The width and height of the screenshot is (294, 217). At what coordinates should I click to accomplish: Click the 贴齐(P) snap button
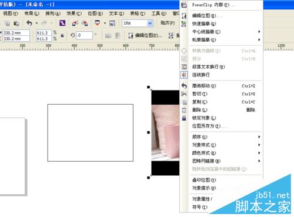168,23
